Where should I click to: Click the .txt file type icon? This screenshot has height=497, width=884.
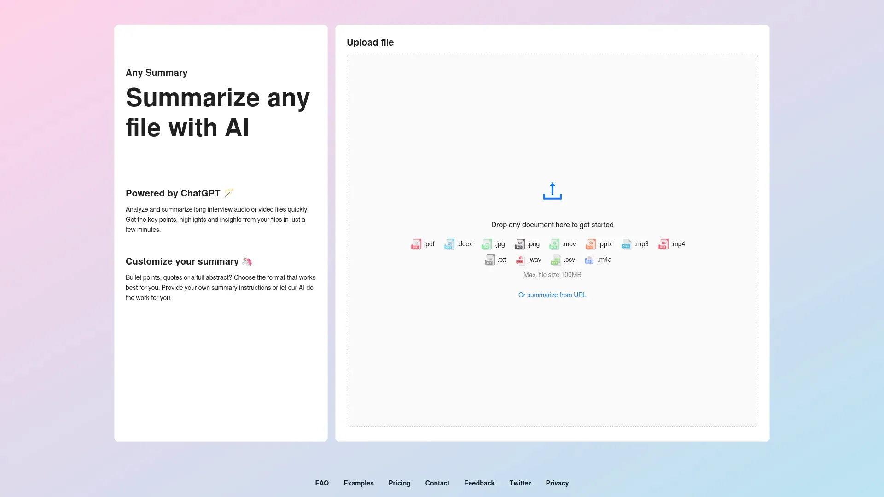[489, 260]
